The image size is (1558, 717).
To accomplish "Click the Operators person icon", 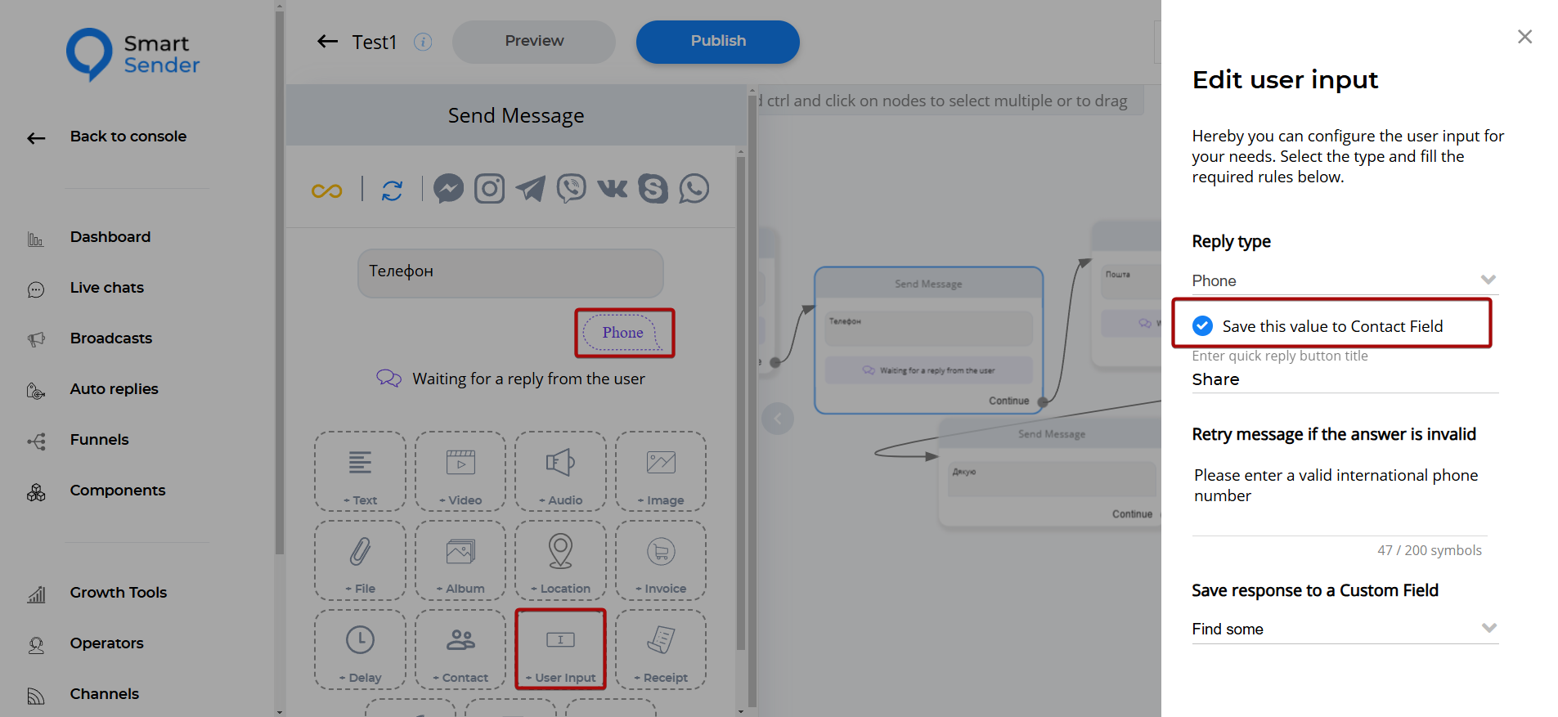I will pos(36,645).
